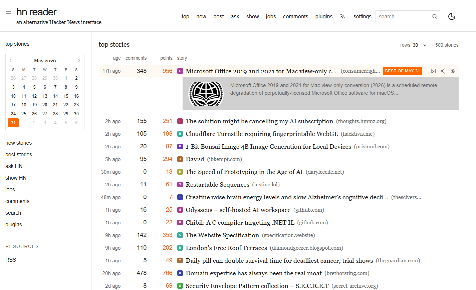Click the github.com domain beside the Chibil story
The image size is (476, 290).
click(312, 222)
